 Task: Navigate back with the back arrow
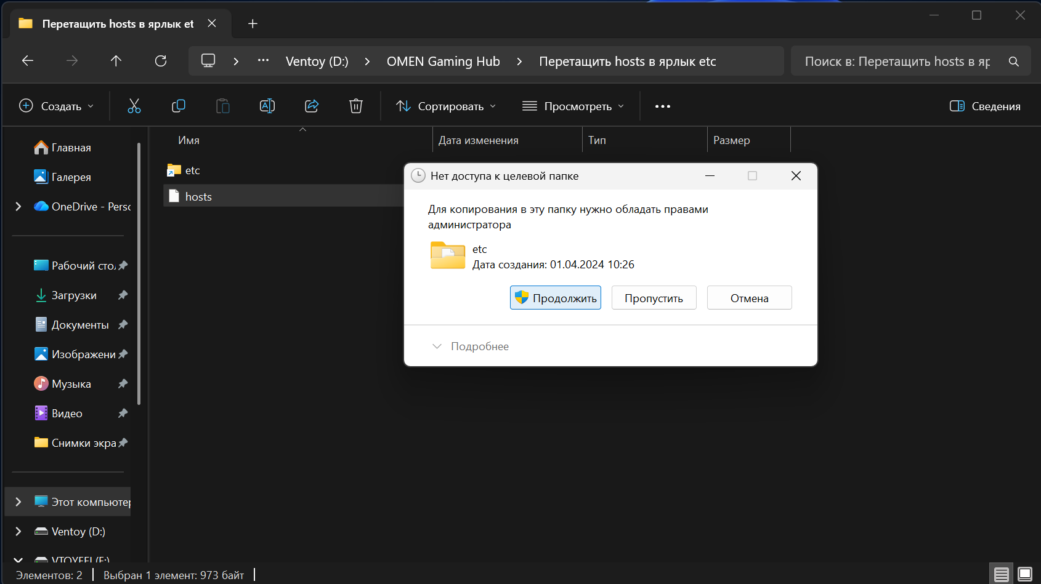pos(28,61)
